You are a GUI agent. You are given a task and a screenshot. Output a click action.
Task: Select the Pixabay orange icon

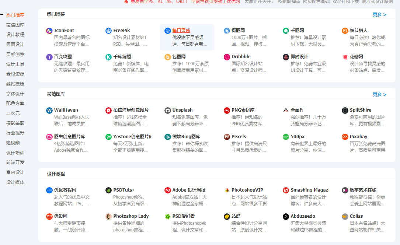coord(345,137)
